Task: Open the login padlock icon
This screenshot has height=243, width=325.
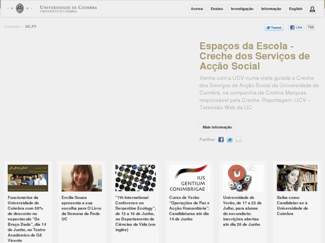Action: tap(312, 9)
